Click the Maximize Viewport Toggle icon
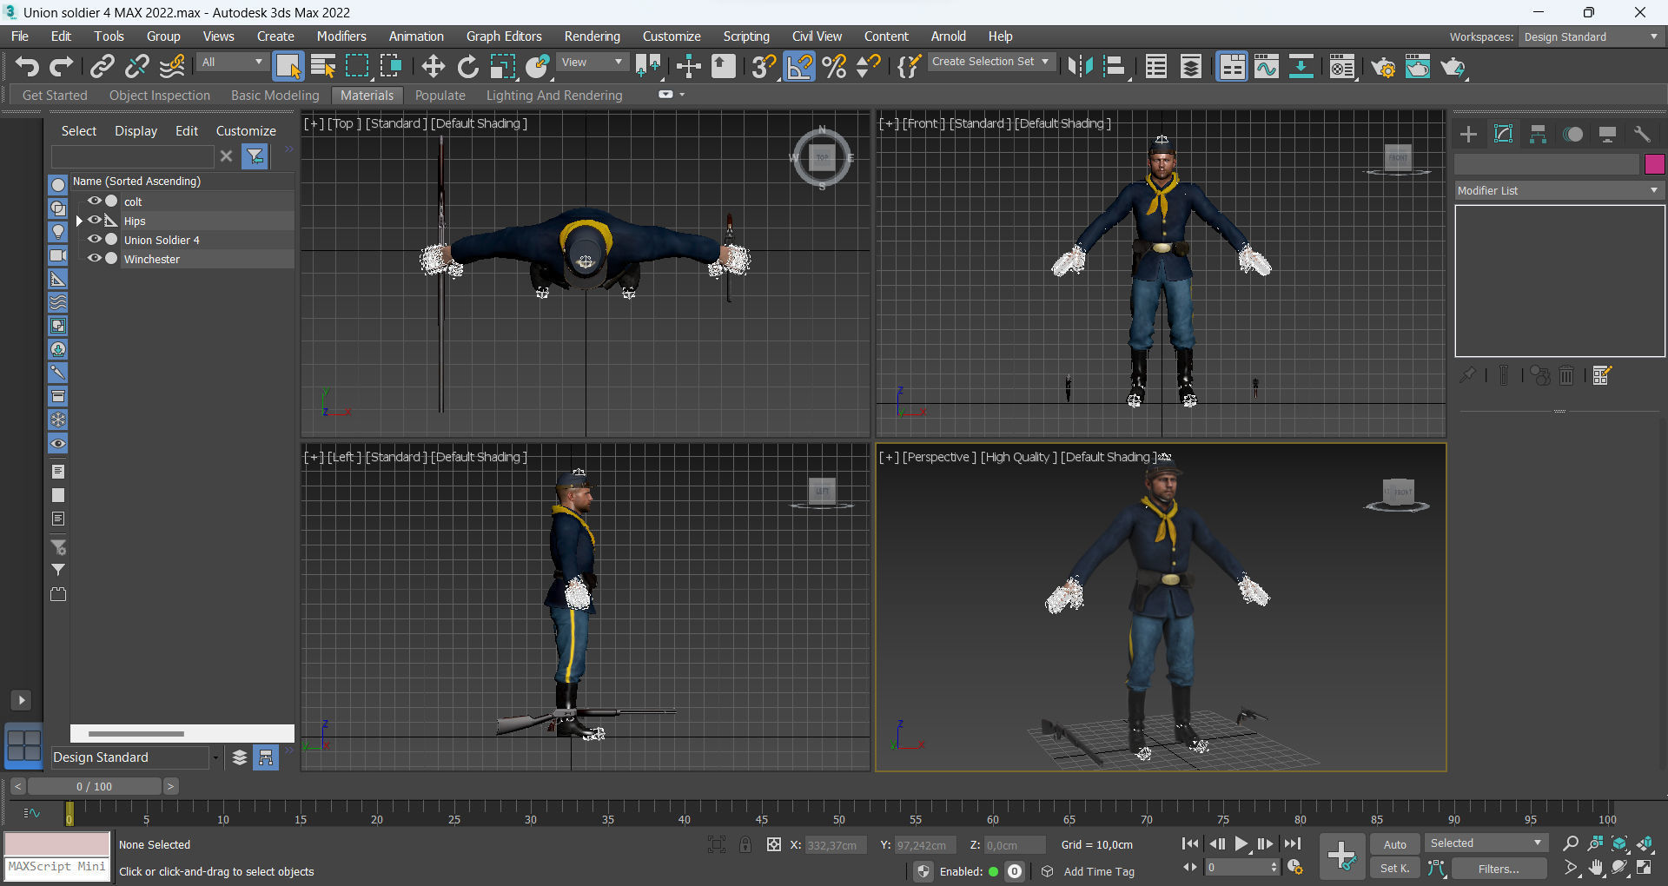The image size is (1668, 886). click(x=1645, y=868)
